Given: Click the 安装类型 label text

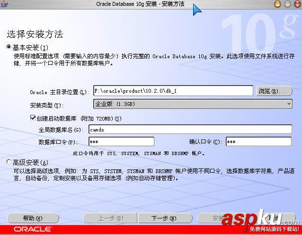Looking at the screenshot, I should [46, 105].
